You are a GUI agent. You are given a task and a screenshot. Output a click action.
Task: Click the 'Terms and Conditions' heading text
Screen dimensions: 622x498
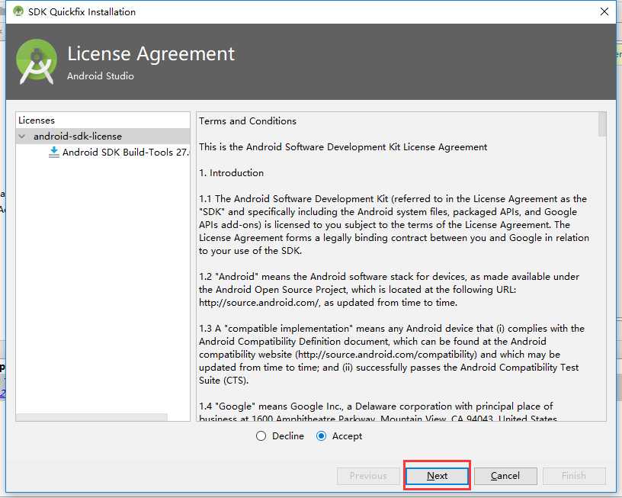[248, 121]
